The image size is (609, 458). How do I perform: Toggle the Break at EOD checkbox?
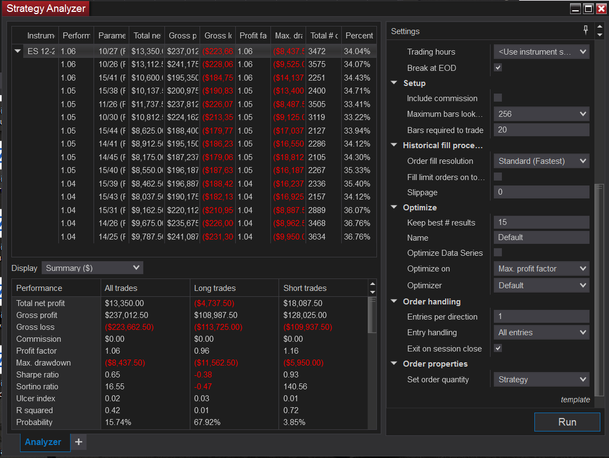(x=498, y=68)
